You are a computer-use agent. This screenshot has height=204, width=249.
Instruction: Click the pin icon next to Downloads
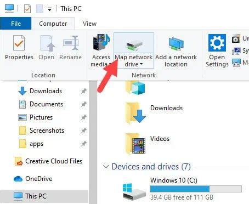(84, 91)
